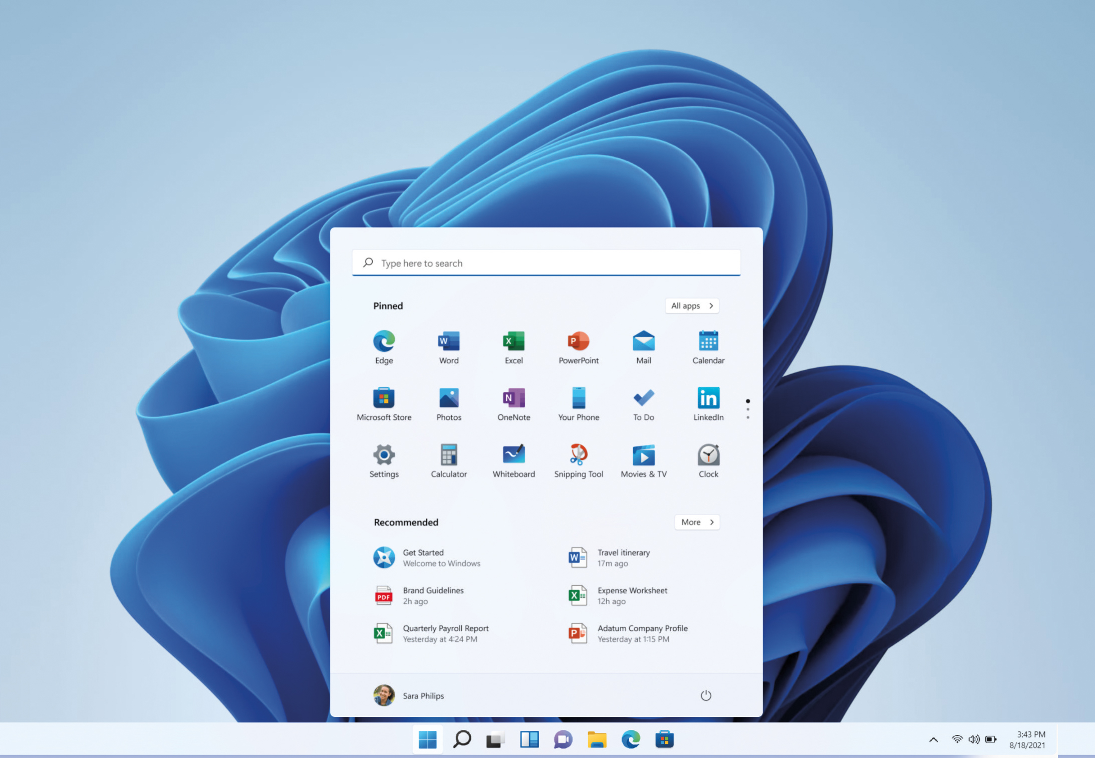1095x758 pixels.
Task: Launch Microsoft Edge from pinned apps
Action: pos(384,347)
